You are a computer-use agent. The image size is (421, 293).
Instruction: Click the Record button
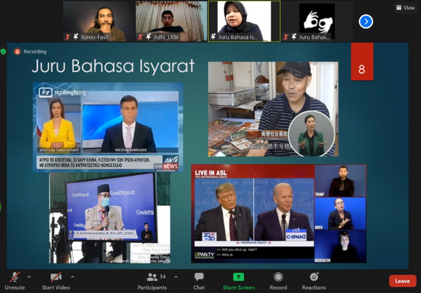[278, 281]
